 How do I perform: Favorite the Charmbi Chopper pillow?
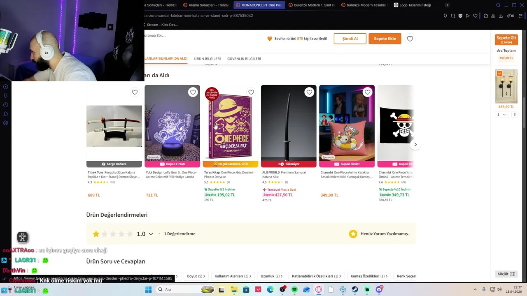pos(367,92)
